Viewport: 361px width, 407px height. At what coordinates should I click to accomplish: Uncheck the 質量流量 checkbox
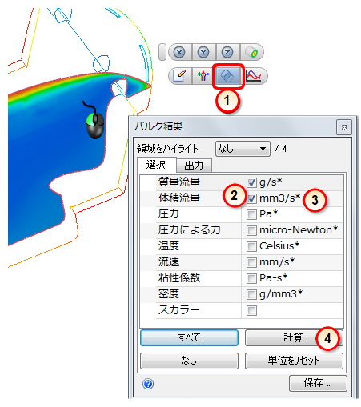251,182
